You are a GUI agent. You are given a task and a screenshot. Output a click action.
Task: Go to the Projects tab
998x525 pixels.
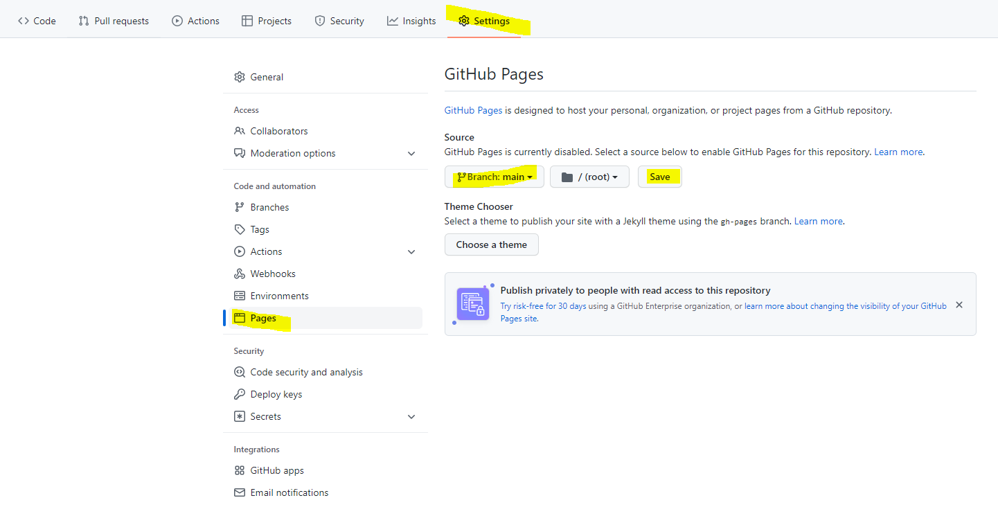click(x=267, y=21)
